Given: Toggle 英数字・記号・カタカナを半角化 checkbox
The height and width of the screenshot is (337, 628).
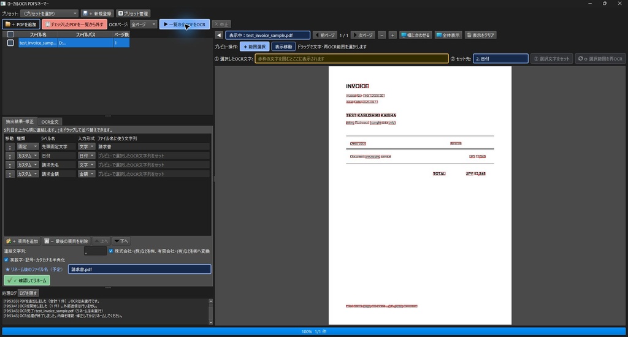Looking at the screenshot, I should (6, 260).
